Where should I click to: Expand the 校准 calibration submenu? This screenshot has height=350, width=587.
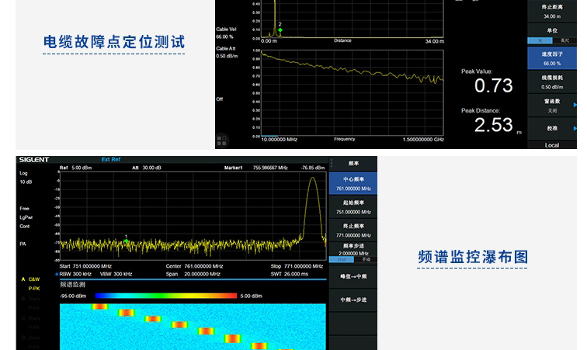(552, 127)
